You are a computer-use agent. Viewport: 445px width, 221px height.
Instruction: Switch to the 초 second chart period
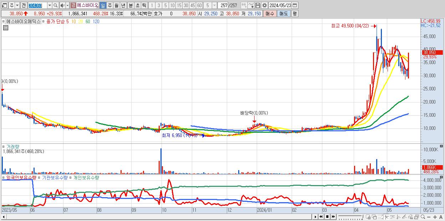[x=137, y=5]
